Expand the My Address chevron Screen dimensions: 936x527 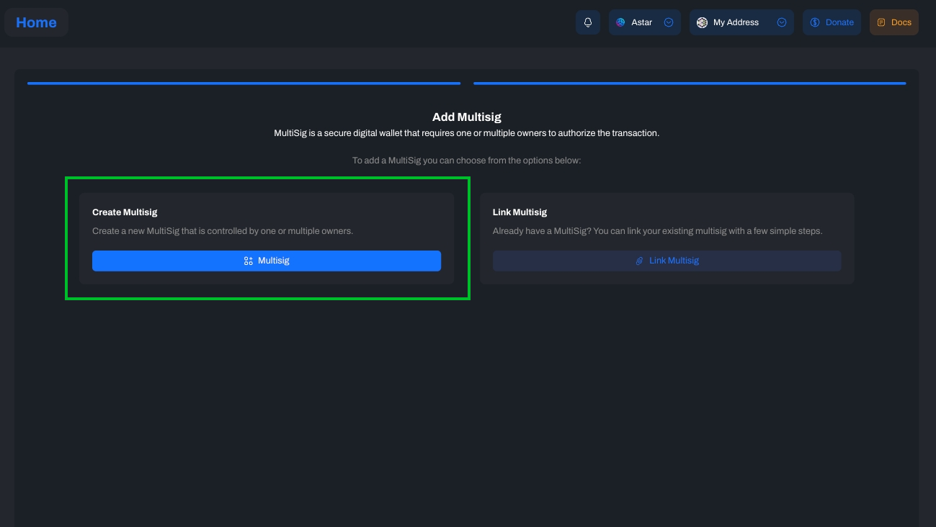[x=782, y=22]
